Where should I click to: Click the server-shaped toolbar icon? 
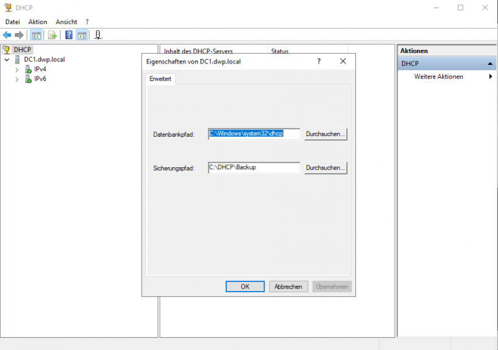(x=98, y=35)
